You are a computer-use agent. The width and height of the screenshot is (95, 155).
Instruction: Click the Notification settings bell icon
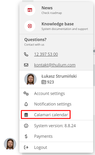click(x=26, y=104)
